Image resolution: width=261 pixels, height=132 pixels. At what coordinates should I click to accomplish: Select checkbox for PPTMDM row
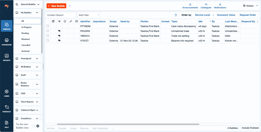(x=48, y=26)
